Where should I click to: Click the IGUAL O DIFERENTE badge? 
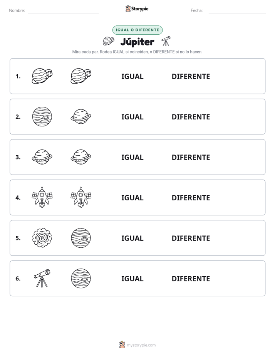tap(137, 30)
